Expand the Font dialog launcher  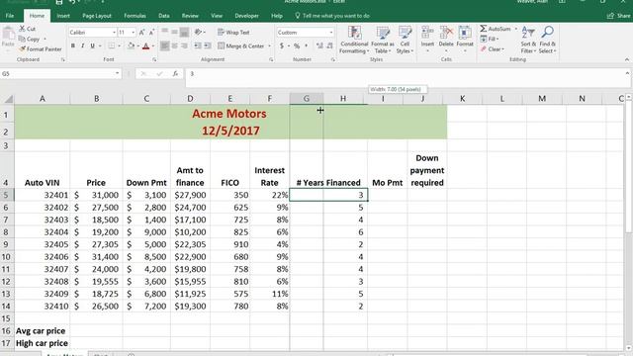point(154,59)
